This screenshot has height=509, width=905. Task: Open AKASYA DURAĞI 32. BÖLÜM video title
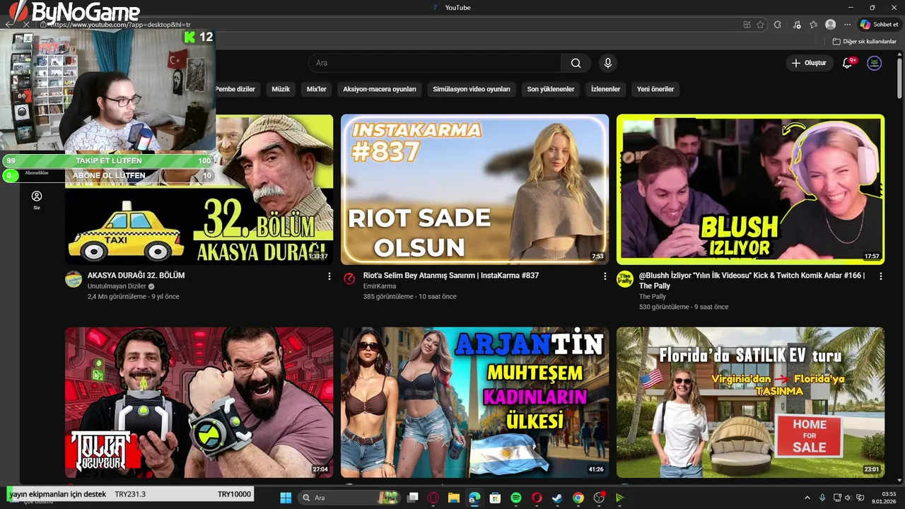pyautogui.click(x=136, y=276)
